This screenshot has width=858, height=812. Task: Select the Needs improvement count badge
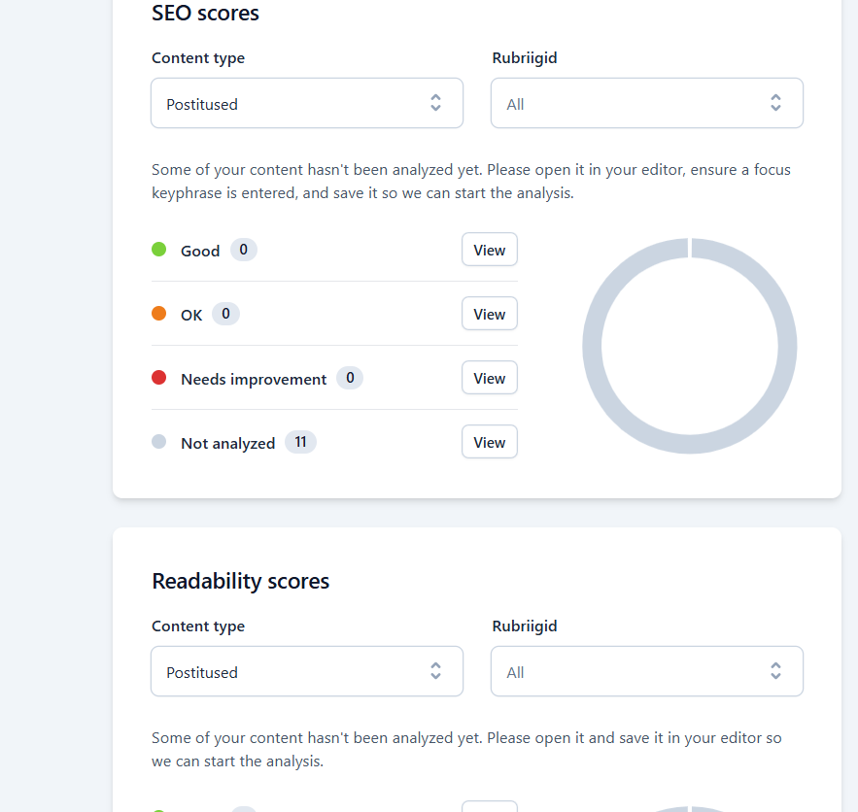349,378
